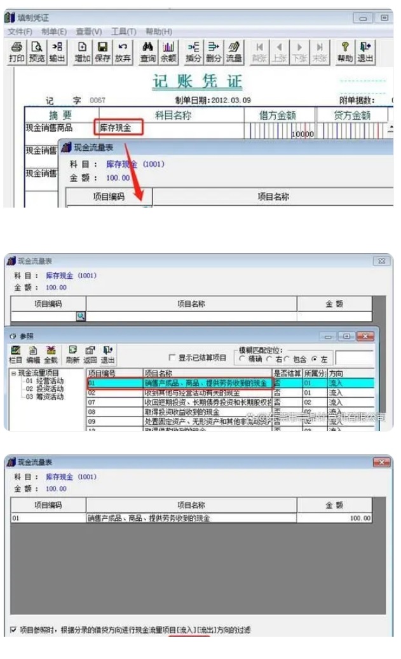Click the fuzzy match text input field
401x659 pixels.
coord(355,358)
